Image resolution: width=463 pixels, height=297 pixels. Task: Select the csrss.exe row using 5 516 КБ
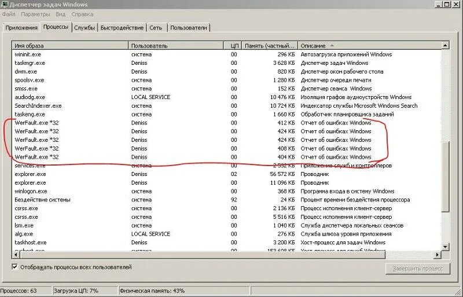click(227, 217)
